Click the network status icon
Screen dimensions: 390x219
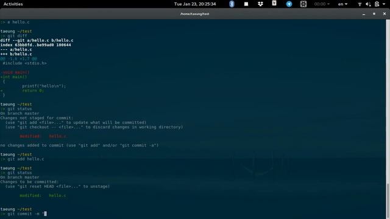pyautogui.click(x=360, y=4)
